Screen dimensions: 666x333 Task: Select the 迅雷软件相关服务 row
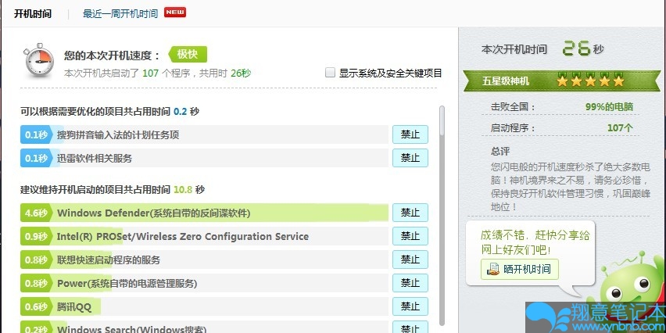(x=204, y=158)
